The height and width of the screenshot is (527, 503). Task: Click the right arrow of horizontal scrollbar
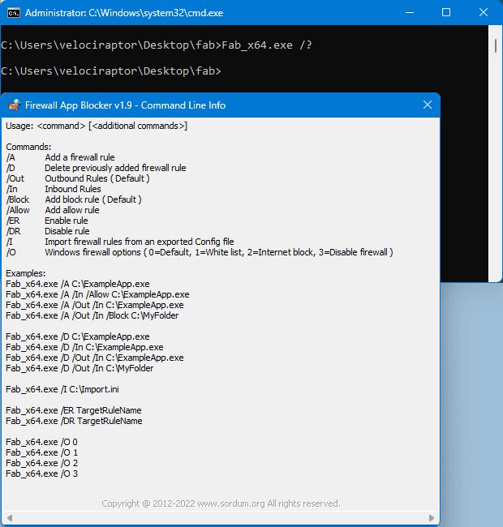[432, 518]
